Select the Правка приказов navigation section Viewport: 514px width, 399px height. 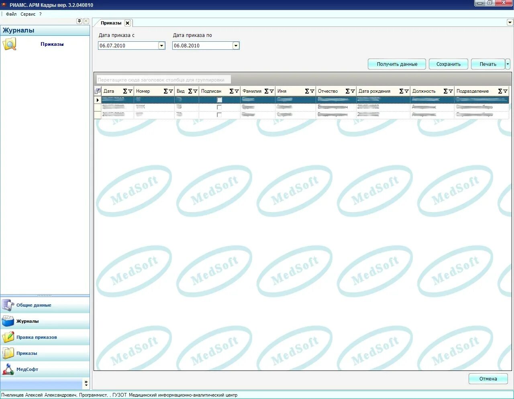pos(45,337)
